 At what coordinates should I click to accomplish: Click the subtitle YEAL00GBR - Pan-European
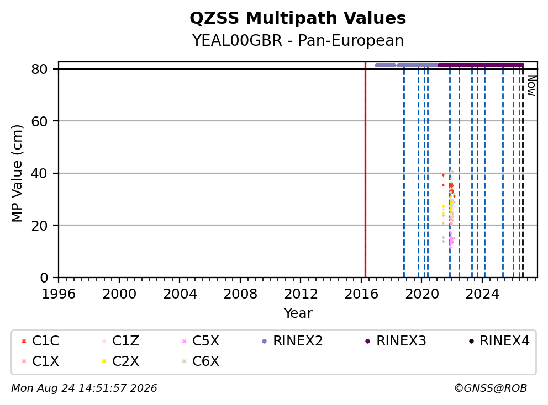coord(298,40)
